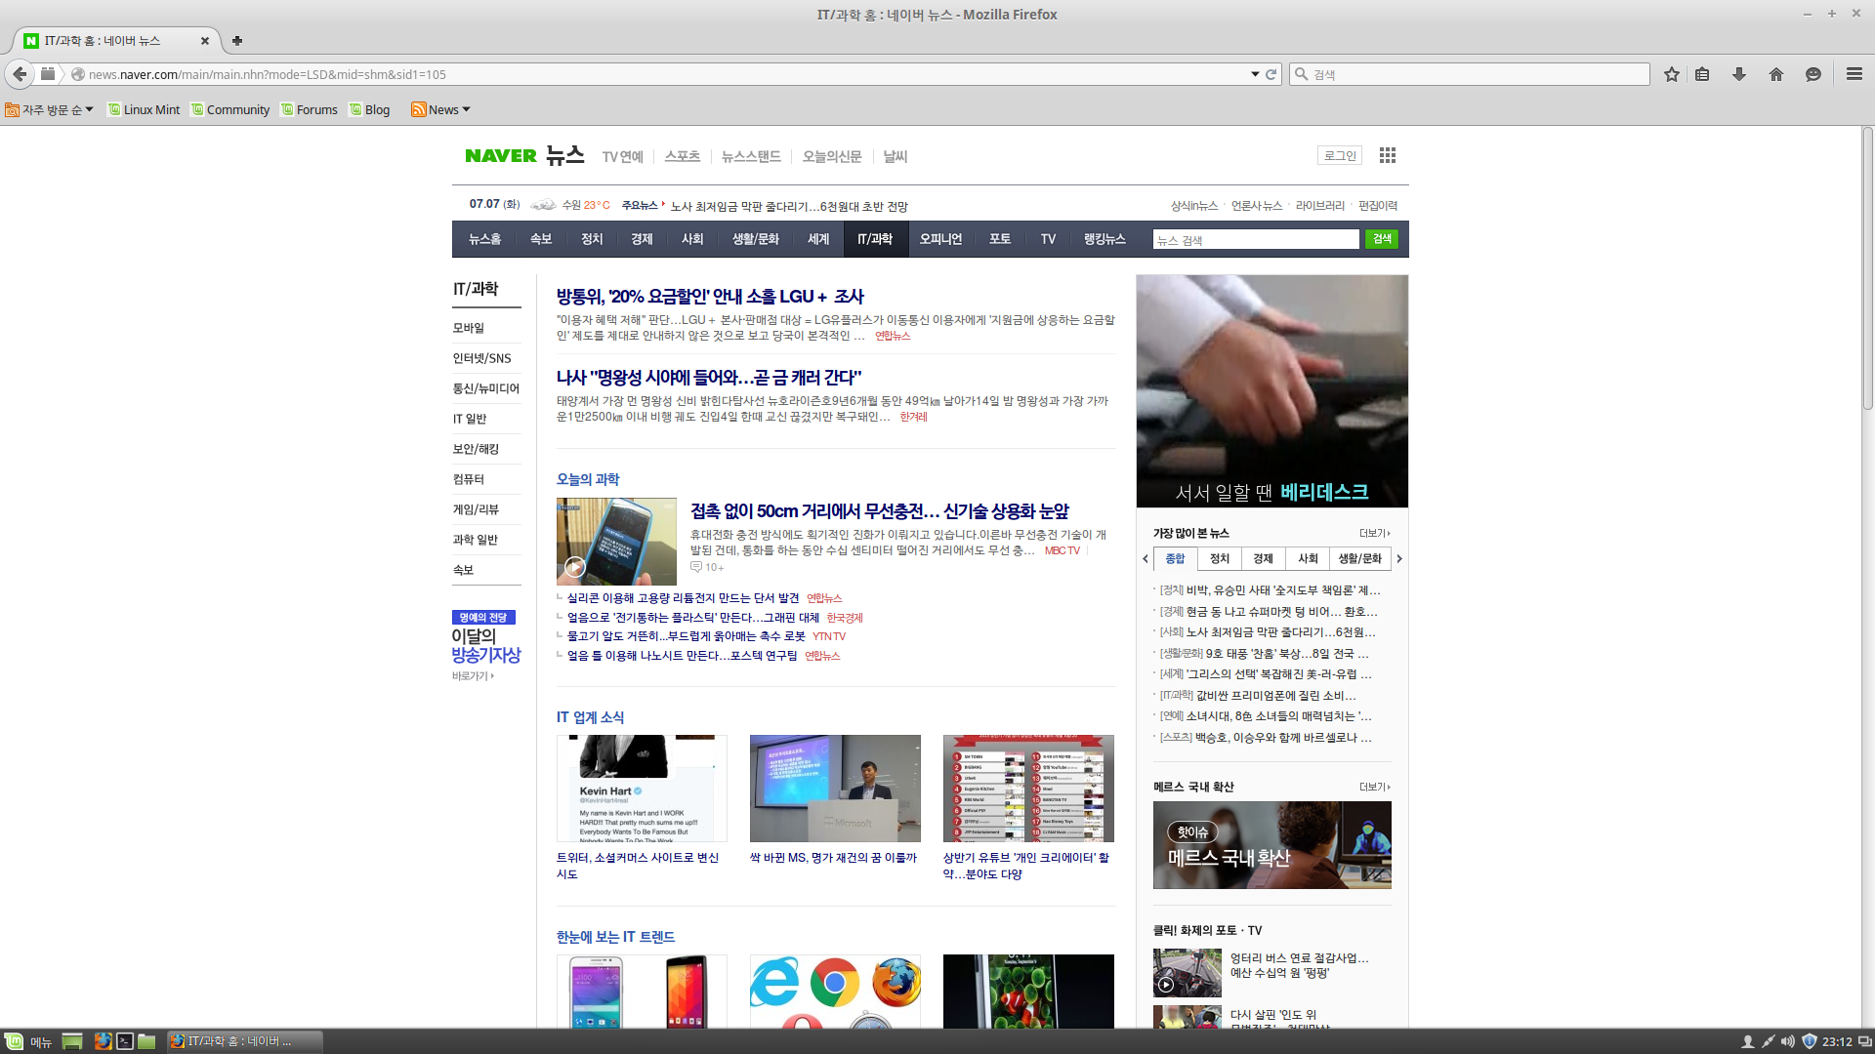Screen dimensions: 1875x1054
Task: Open the 날씨 top link
Action: click(x=896, y=156)
